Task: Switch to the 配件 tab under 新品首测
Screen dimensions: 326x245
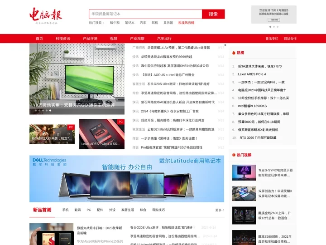Action: [100, 210]
